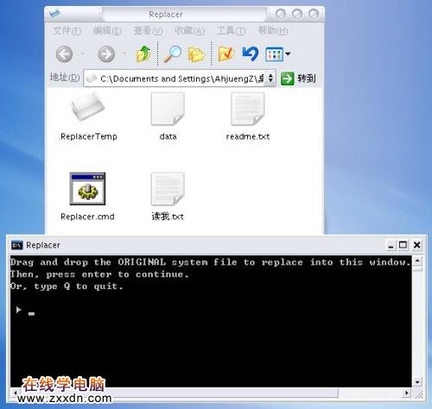
Task: Open the 查看(V) menu
Action: pos(148,30)
